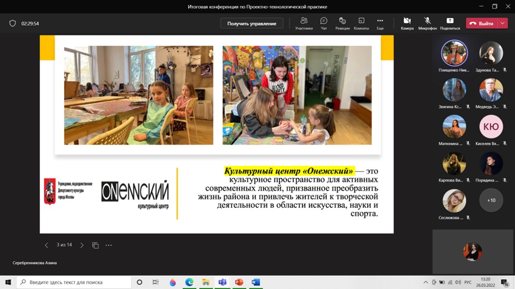Expand the arrow next to Выйти

[503, 23]
